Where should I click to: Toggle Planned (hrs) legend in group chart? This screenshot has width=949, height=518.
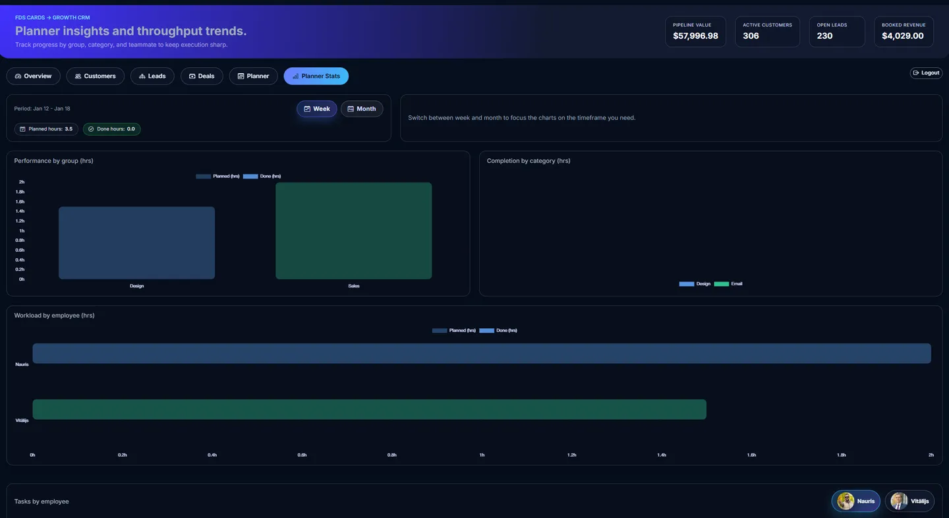point(217,176)
